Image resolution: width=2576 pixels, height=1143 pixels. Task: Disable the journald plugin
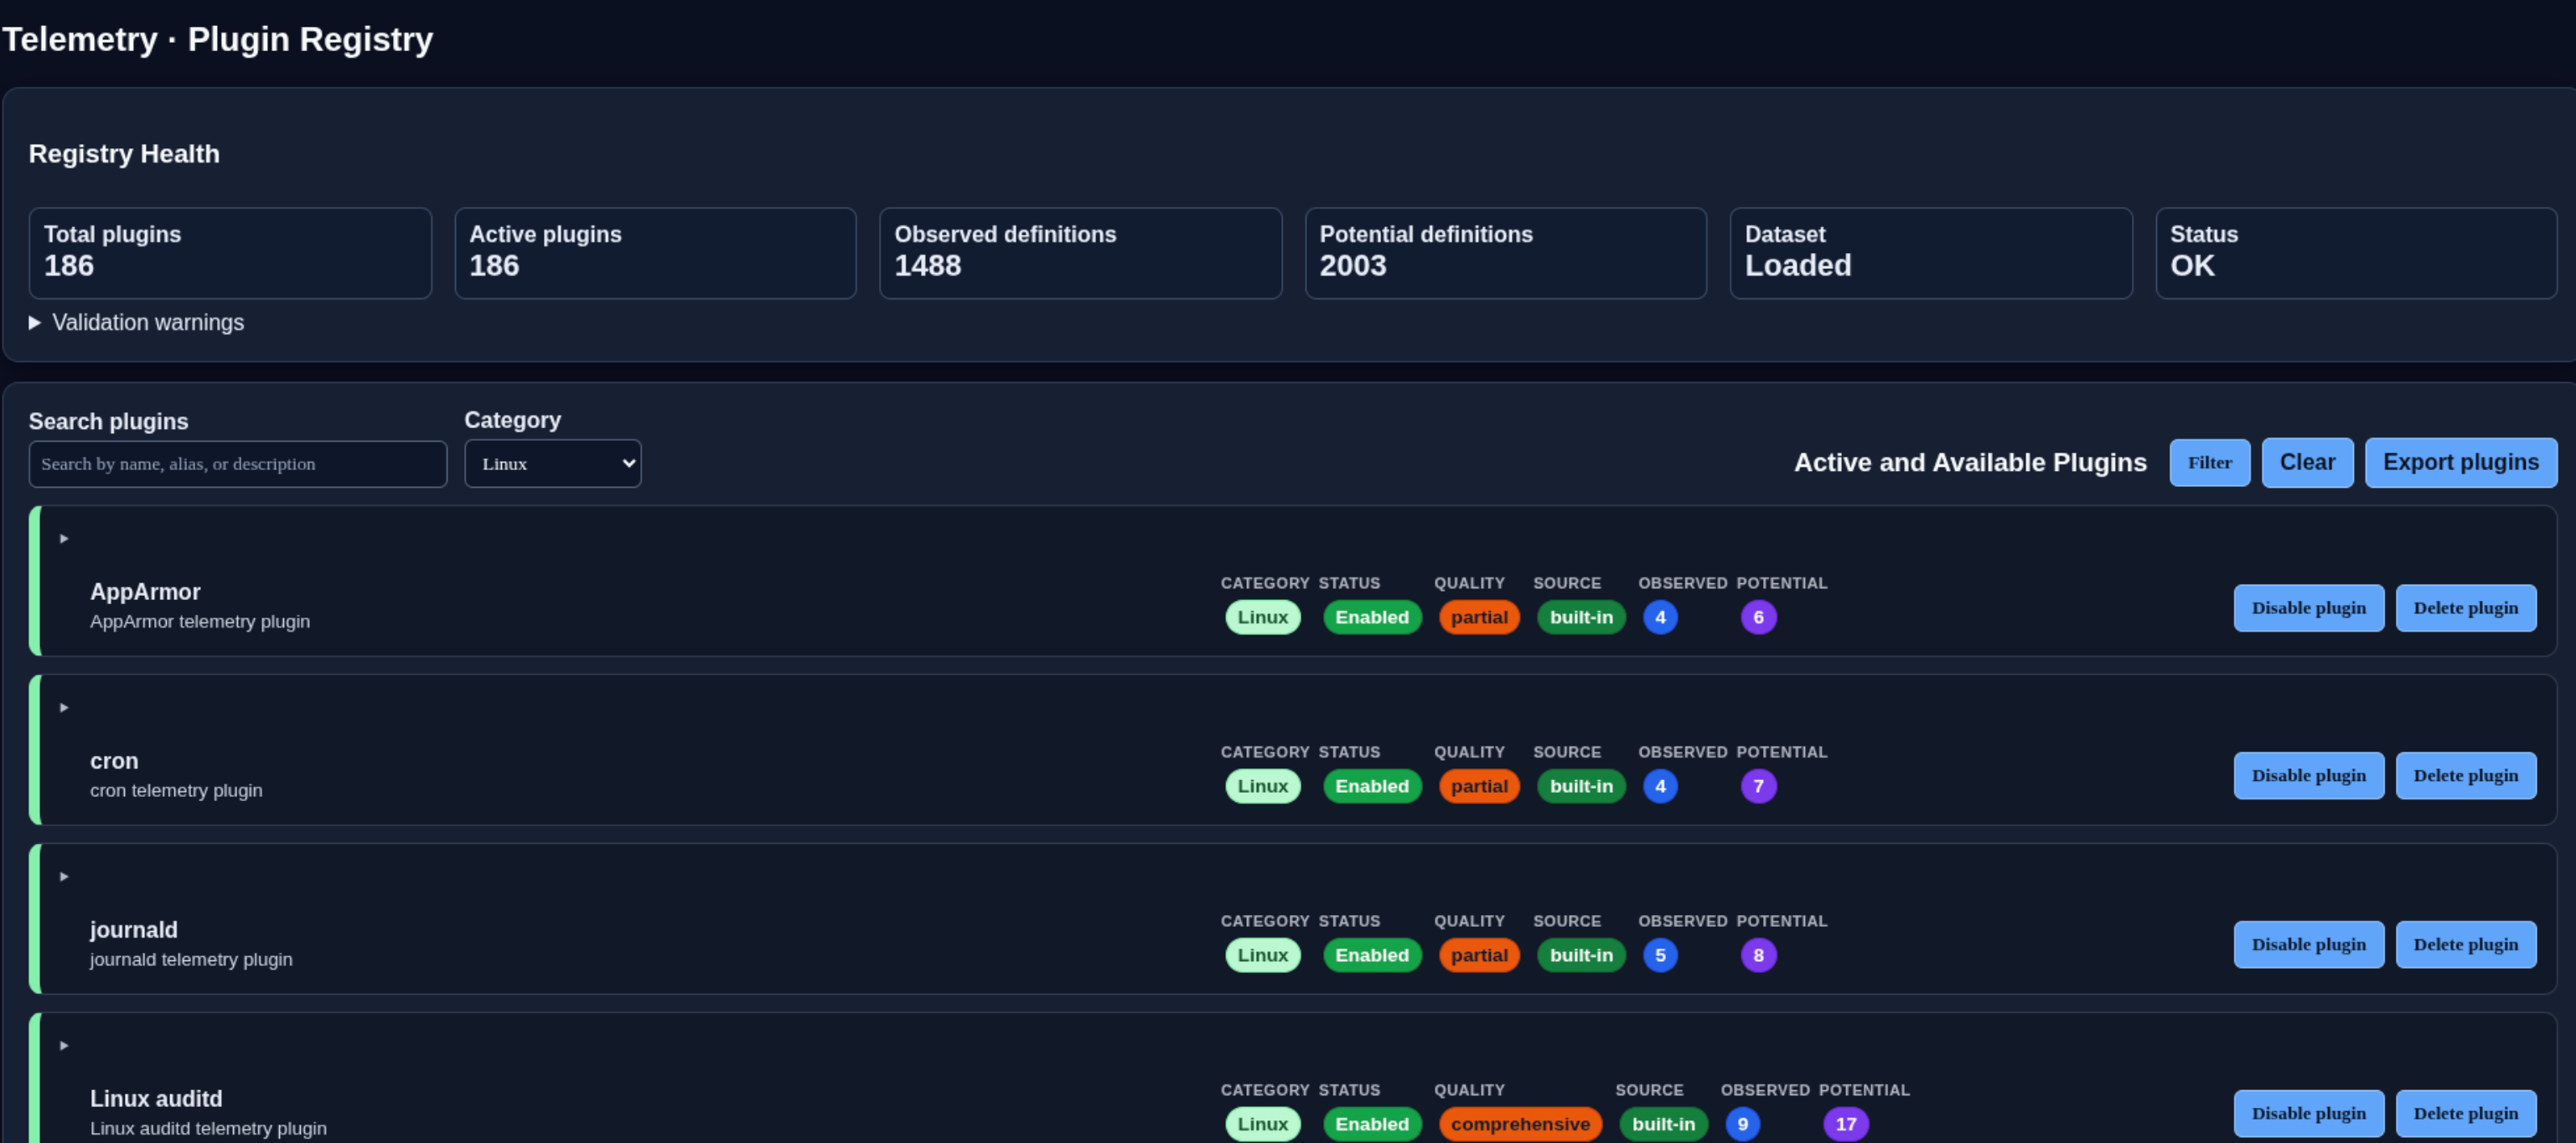point(2308,944)
